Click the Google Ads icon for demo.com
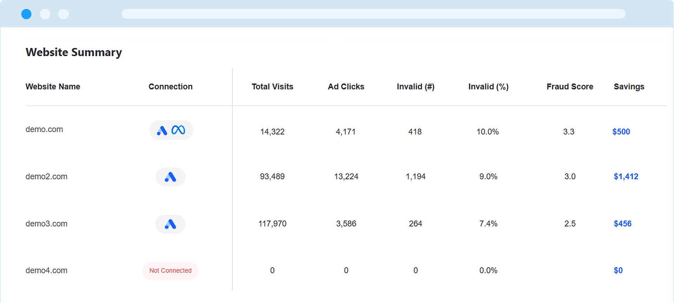Viewport: 674px width, 303px height. tap(162, 131)
